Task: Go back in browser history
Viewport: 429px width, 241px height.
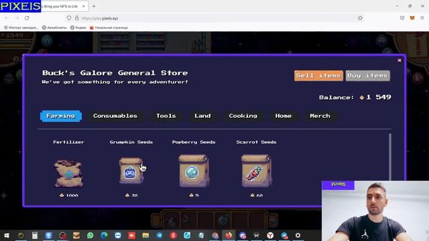Action: coord(6,18)
